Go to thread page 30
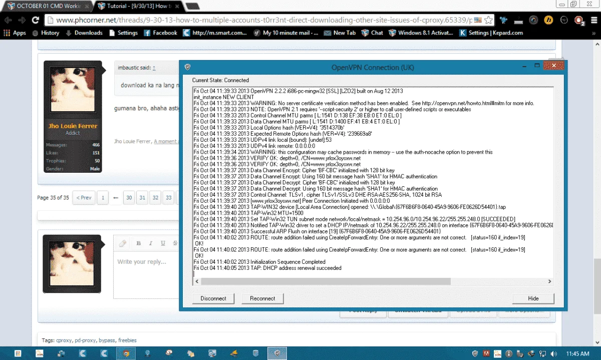This screenshot has width=601, height=360. coord(129,198)
